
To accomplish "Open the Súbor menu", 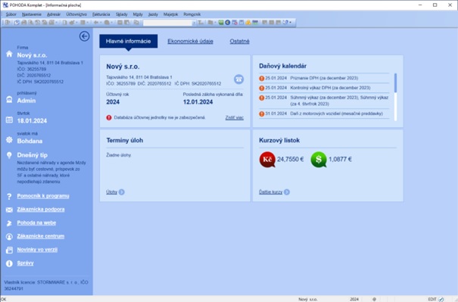I will (11, 14).
